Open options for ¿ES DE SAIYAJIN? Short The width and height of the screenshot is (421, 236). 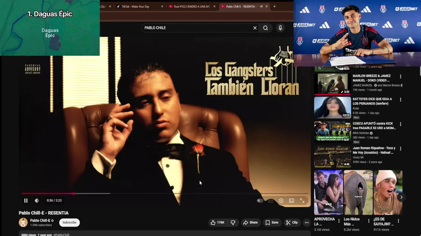pos(398,221)
